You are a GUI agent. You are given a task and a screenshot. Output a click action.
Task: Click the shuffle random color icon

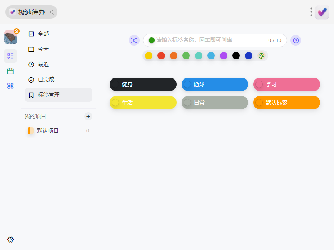[134, 40]
